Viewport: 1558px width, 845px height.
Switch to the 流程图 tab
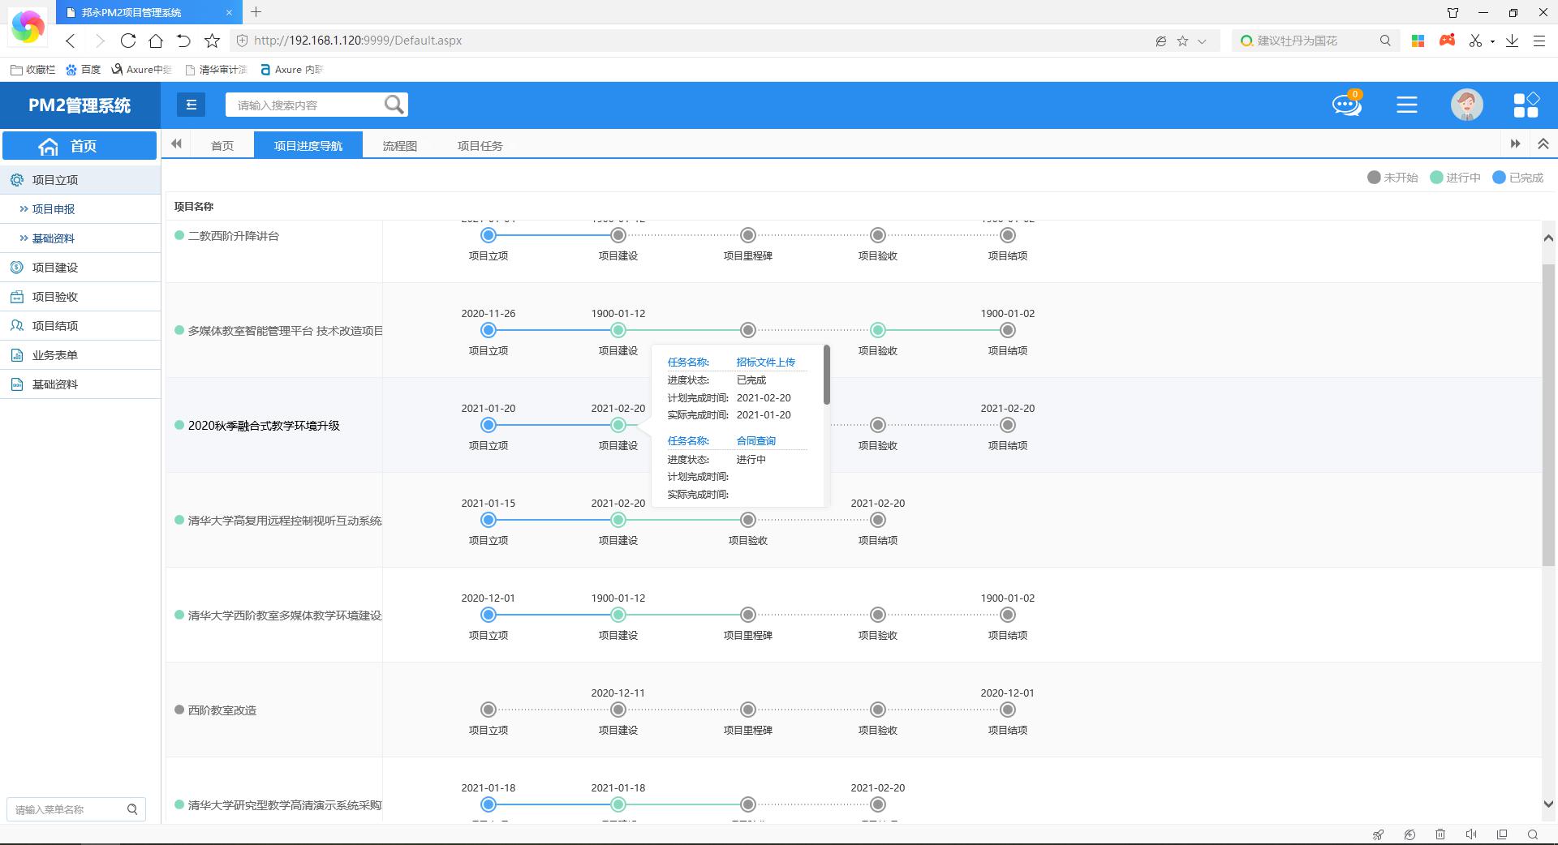pyautogui.click(x=399, y=146)
